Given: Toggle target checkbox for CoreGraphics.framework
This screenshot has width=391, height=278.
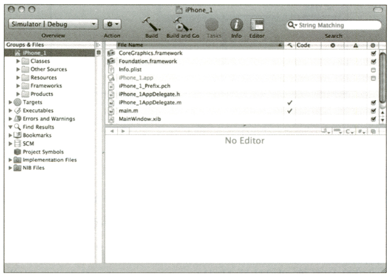Looking at the screenshot, I should pos(373,54).
